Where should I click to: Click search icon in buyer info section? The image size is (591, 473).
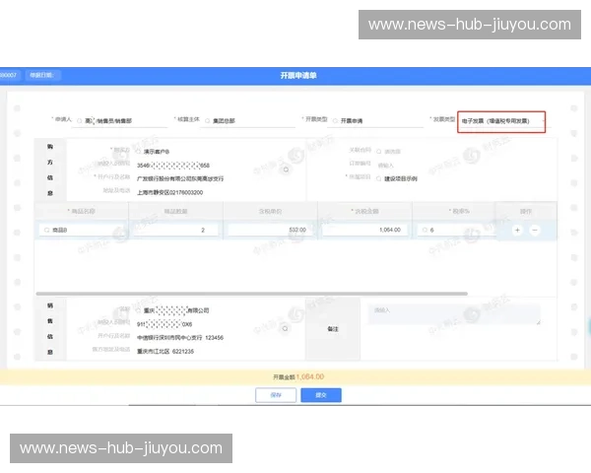[x=286, y=169]
